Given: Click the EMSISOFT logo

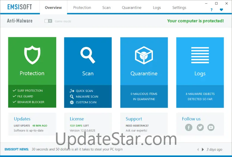Looking at the screenshot, I should (20, 7).
